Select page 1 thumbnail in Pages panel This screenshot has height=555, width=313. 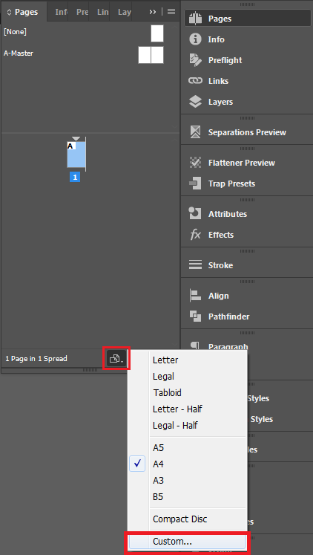76,155
